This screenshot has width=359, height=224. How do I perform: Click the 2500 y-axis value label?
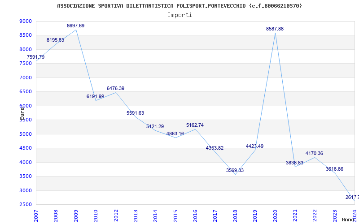(x=26, y=205)
